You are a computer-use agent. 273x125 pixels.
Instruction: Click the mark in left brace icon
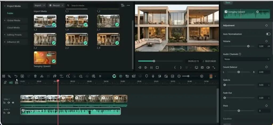175,67
